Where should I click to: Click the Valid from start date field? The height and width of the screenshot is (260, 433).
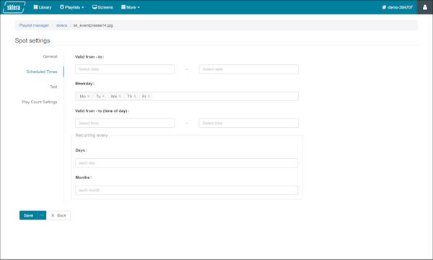125,69
